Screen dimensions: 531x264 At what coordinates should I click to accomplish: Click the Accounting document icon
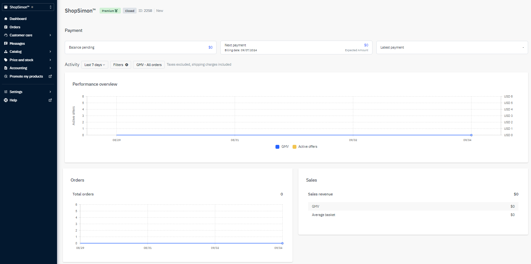coord(6,68)
